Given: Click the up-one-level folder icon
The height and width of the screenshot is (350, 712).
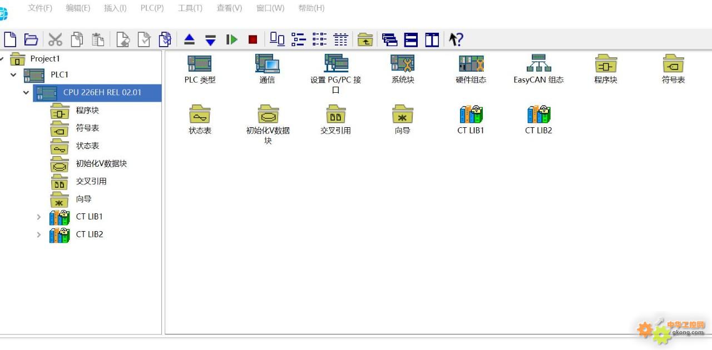Looking at the screenshot, I should pos(365,39).
